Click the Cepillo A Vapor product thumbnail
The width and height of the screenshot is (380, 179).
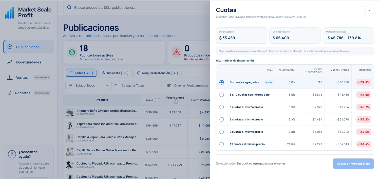pyautogui.click(x=70, y=139)
